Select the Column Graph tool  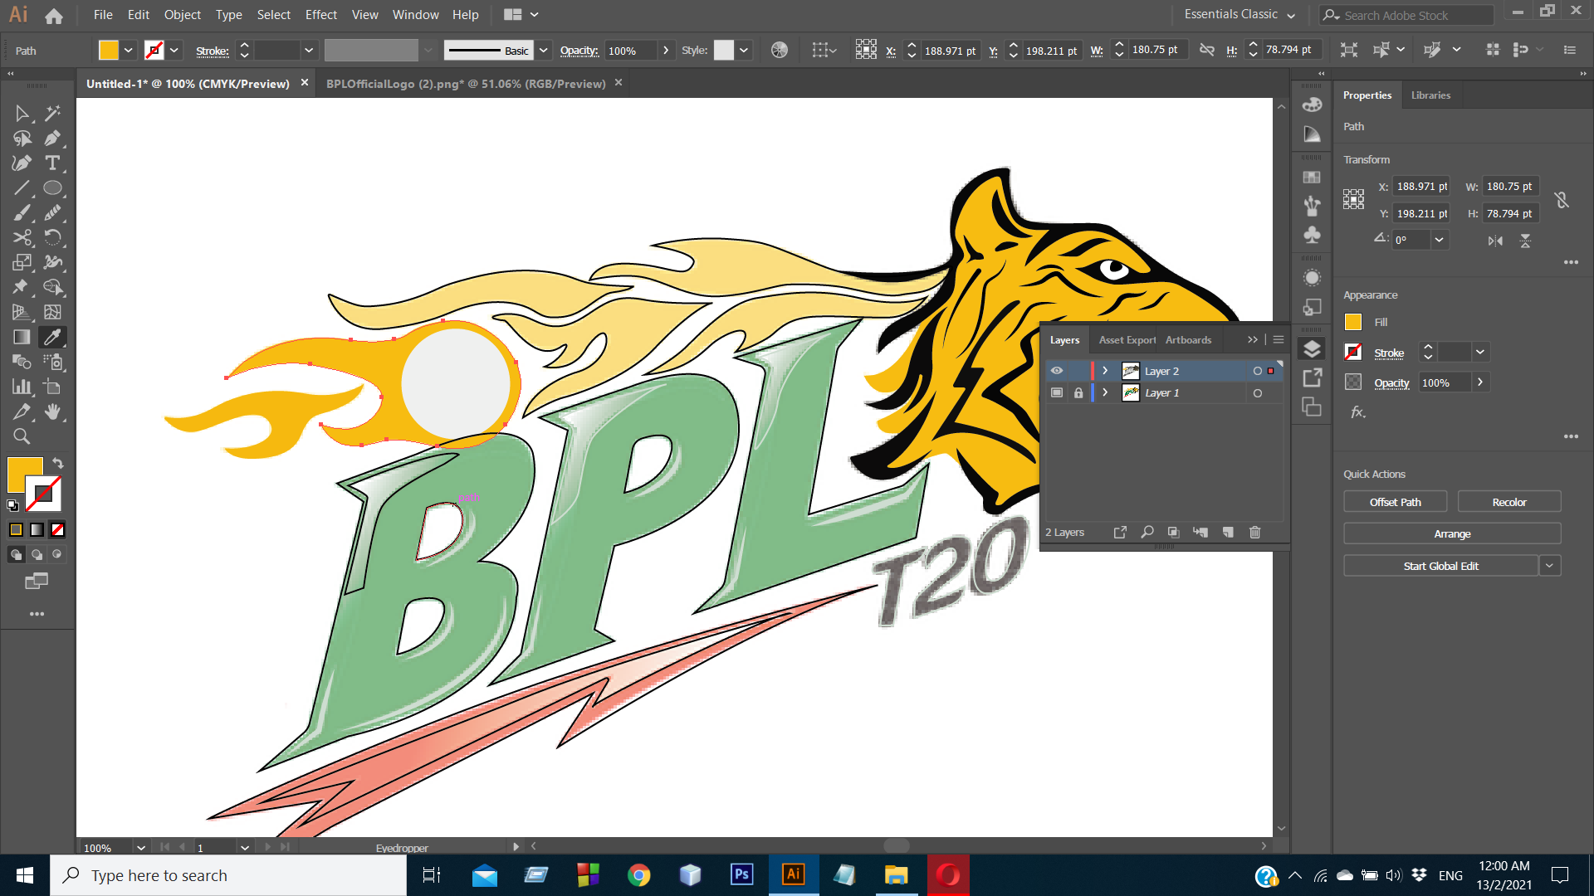22,387
